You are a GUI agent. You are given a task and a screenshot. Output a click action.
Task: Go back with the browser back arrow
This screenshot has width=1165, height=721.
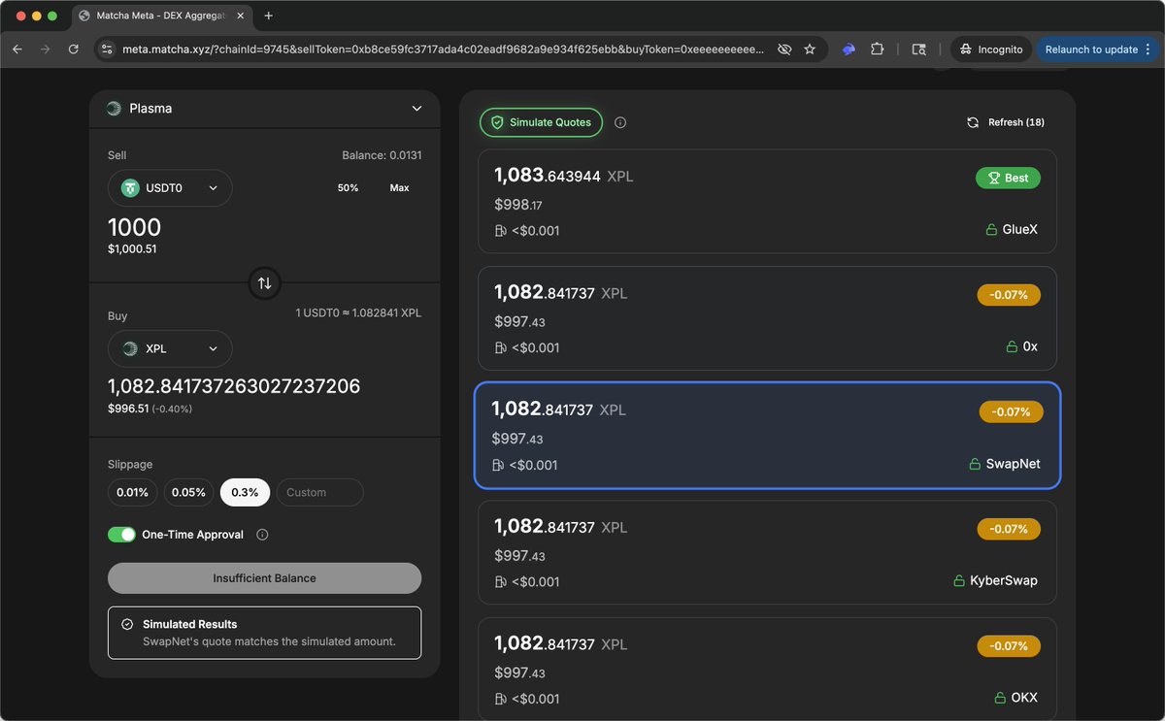pyautogui.click(x=17, y=49)
